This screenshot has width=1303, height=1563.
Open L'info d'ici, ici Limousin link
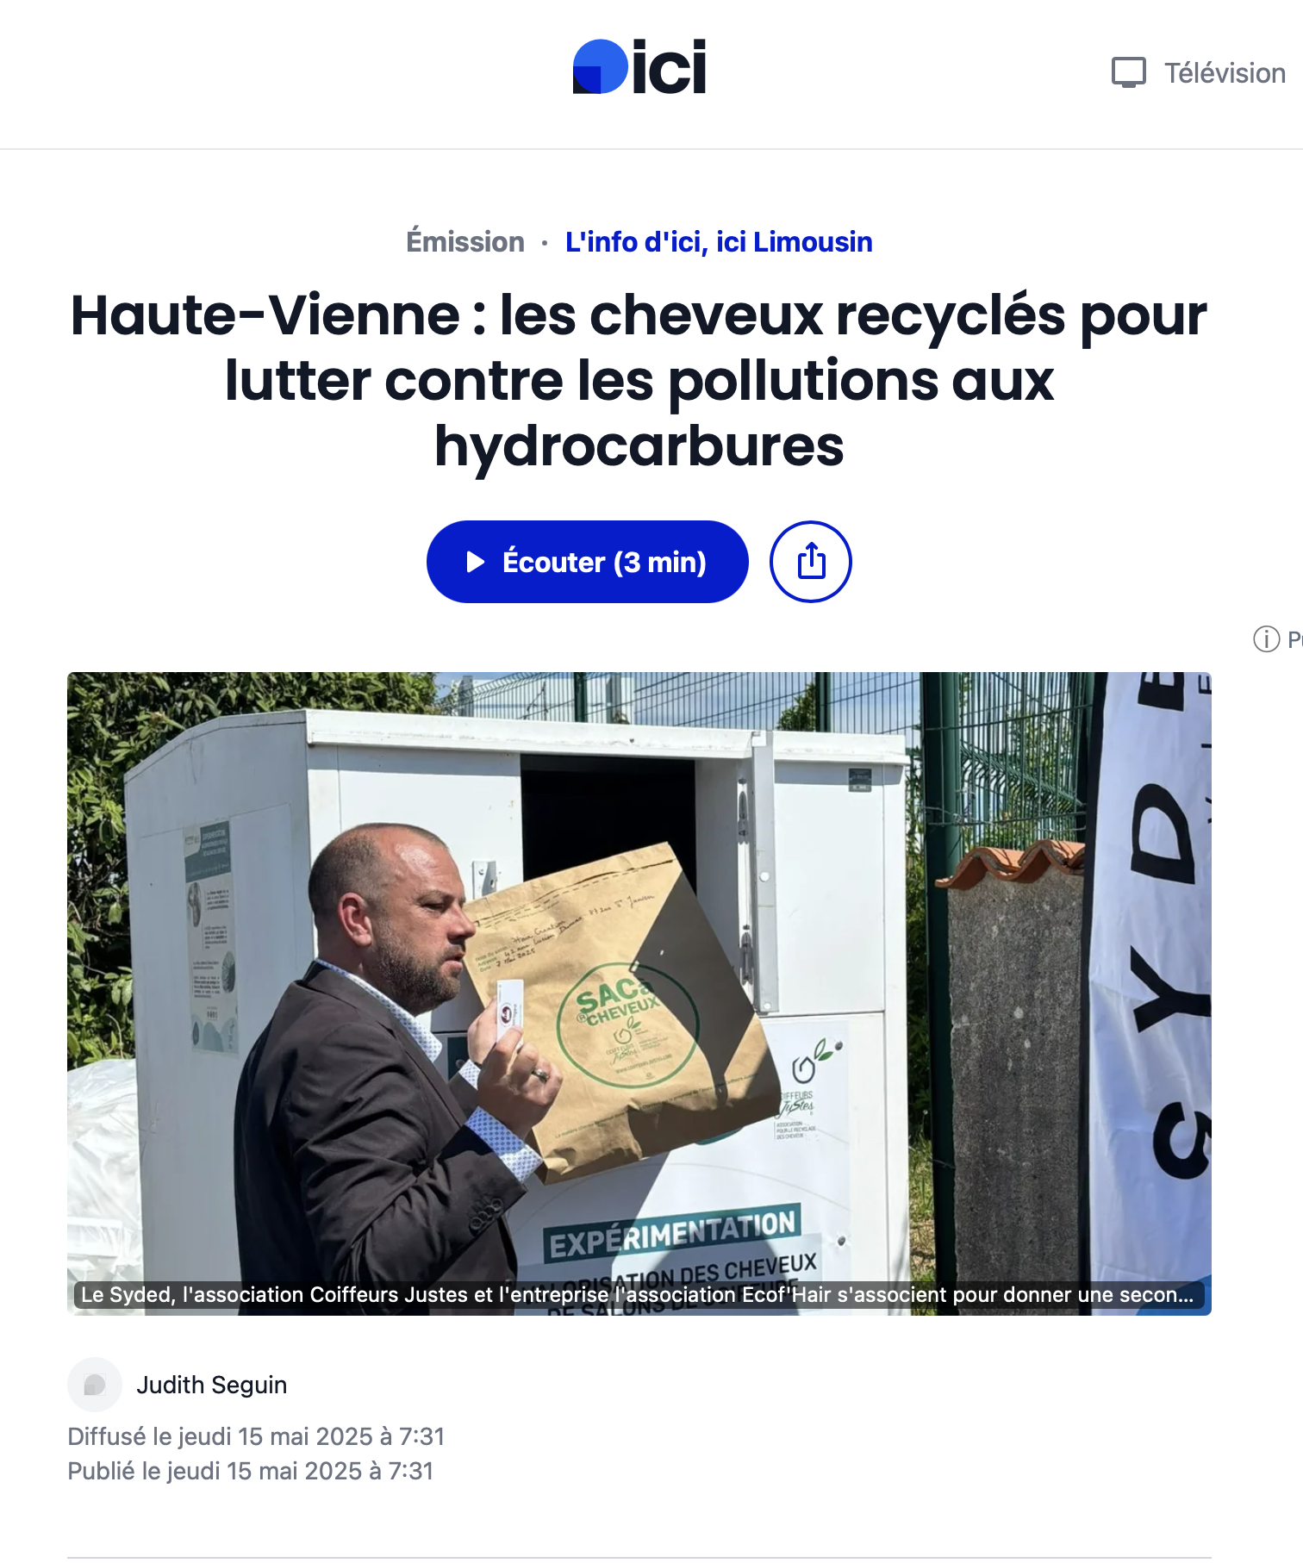(x=719, y=242)
